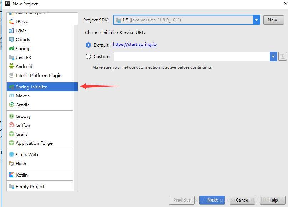288x207 pixels.
Task: Click the Empty Project folder icon
Action: coord(11,186)
